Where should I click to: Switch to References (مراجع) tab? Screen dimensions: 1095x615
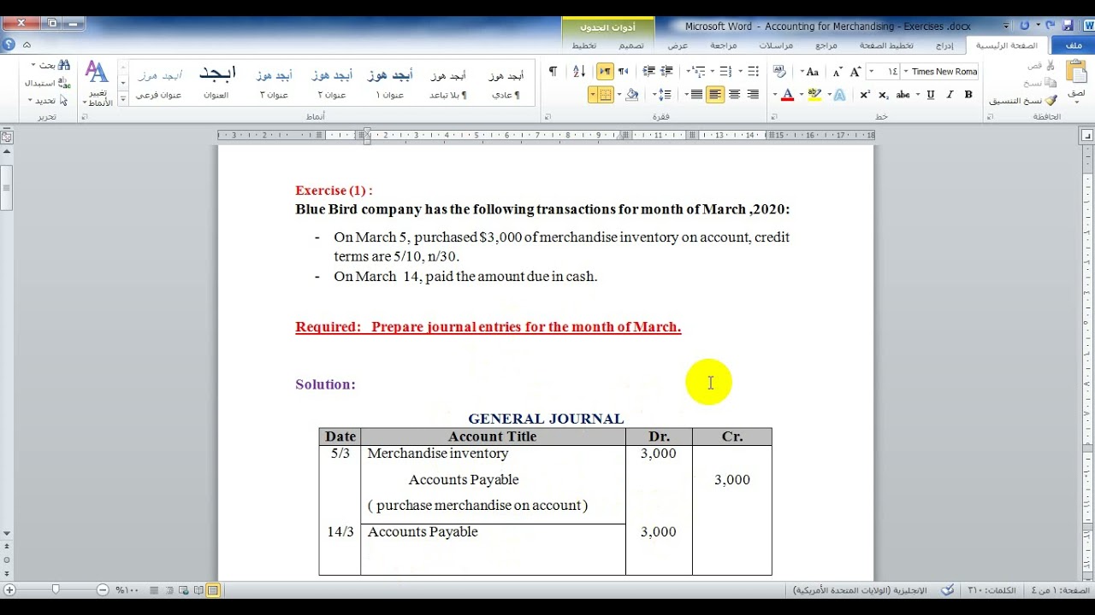(x=826, y=45)
